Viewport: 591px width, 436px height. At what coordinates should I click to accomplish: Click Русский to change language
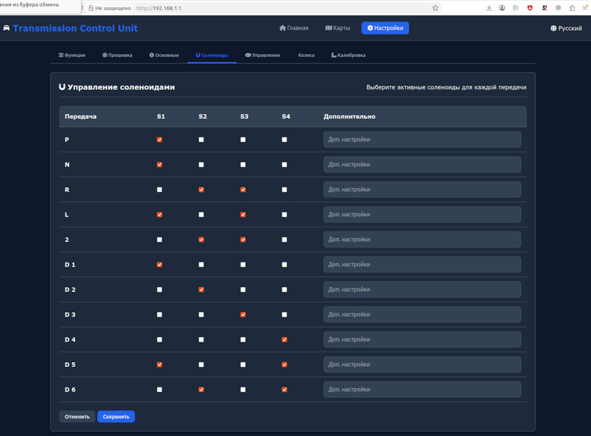566,28
